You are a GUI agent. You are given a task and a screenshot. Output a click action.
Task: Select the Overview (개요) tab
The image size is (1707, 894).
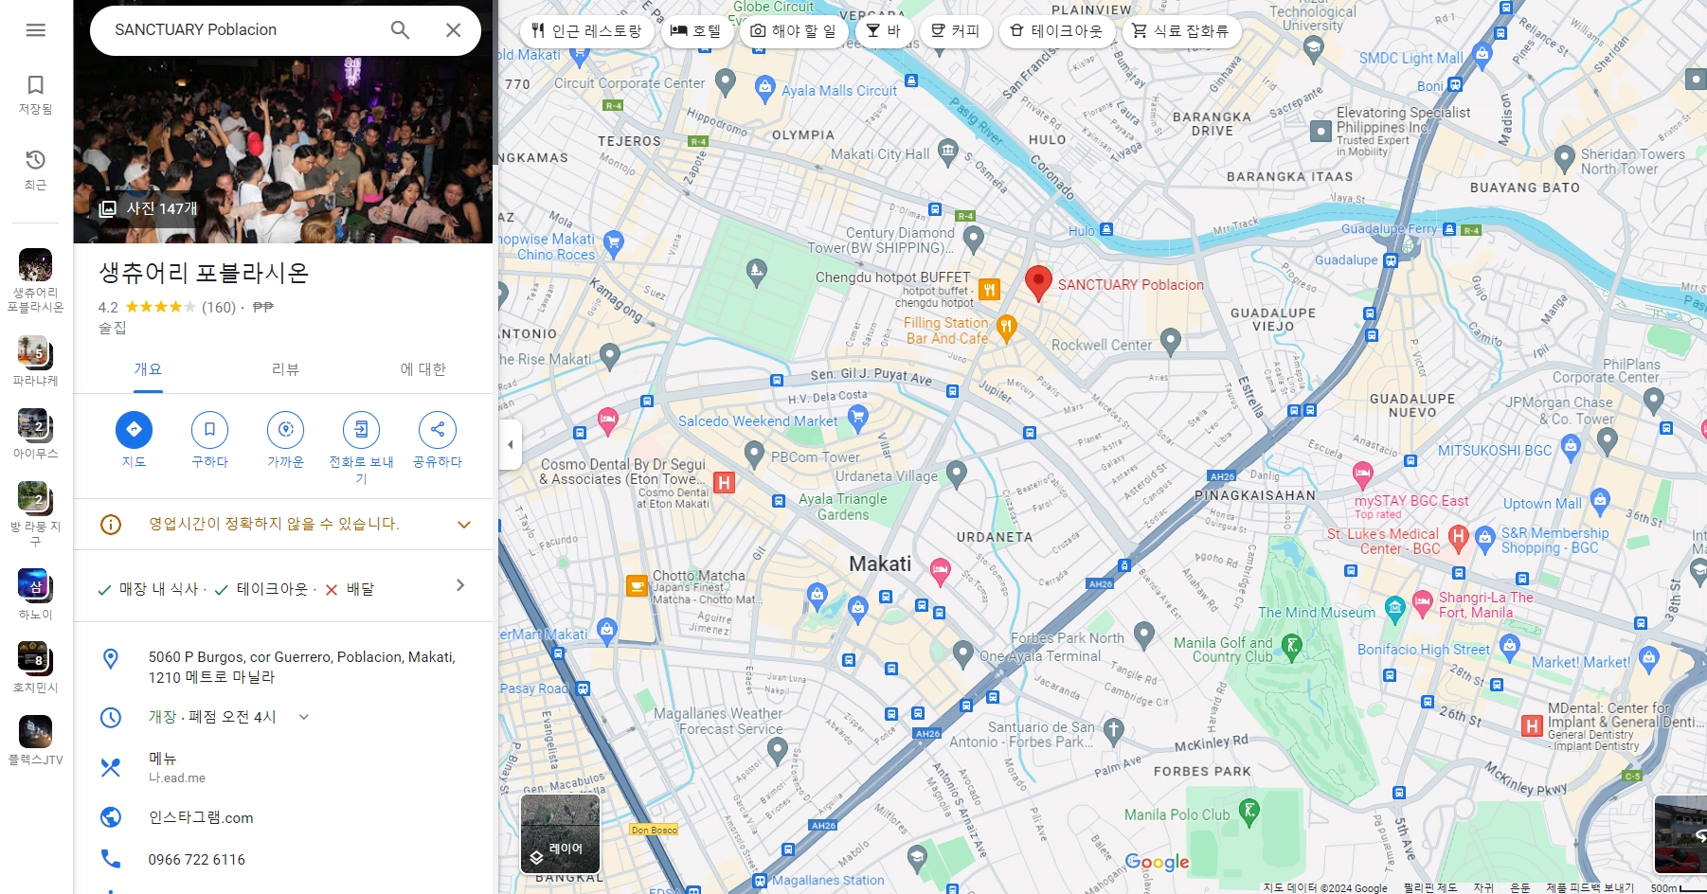148,369
